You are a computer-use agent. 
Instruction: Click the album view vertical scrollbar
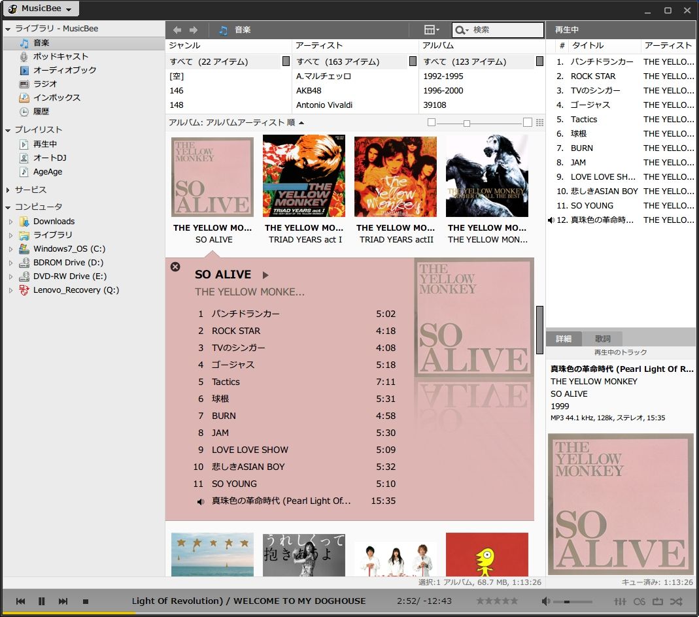(539, 329)
